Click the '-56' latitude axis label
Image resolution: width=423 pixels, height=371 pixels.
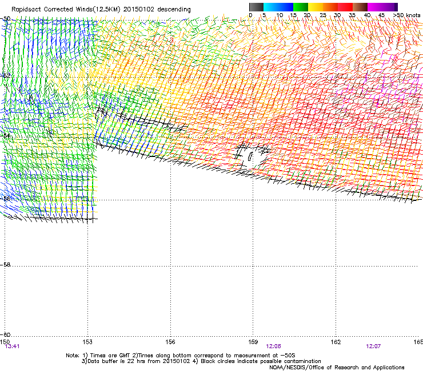click(x=5, y=198)
